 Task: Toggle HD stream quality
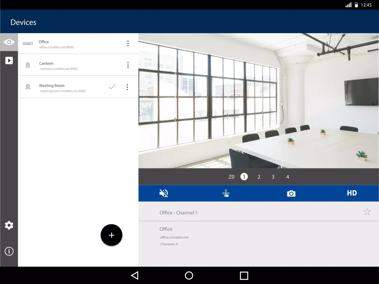(352, 193)
